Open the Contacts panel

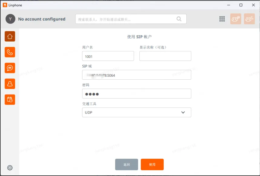click(10, 84)
